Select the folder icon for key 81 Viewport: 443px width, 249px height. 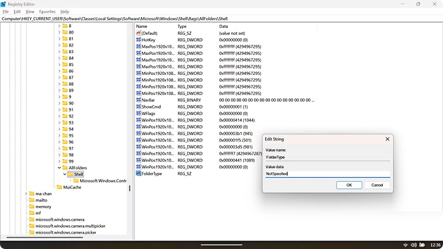click(x=65, y=39)
